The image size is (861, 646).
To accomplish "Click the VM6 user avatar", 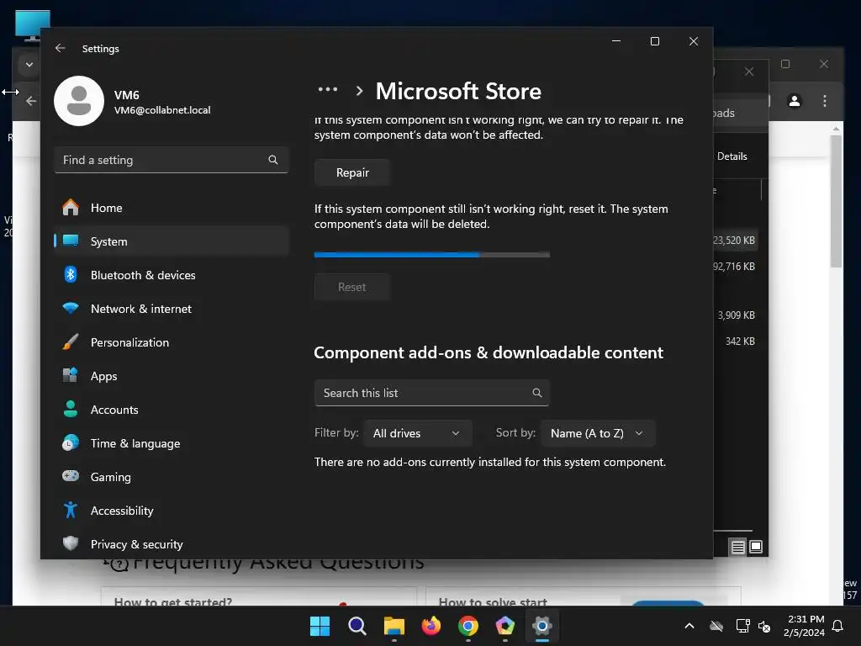I will click(79, 101).
